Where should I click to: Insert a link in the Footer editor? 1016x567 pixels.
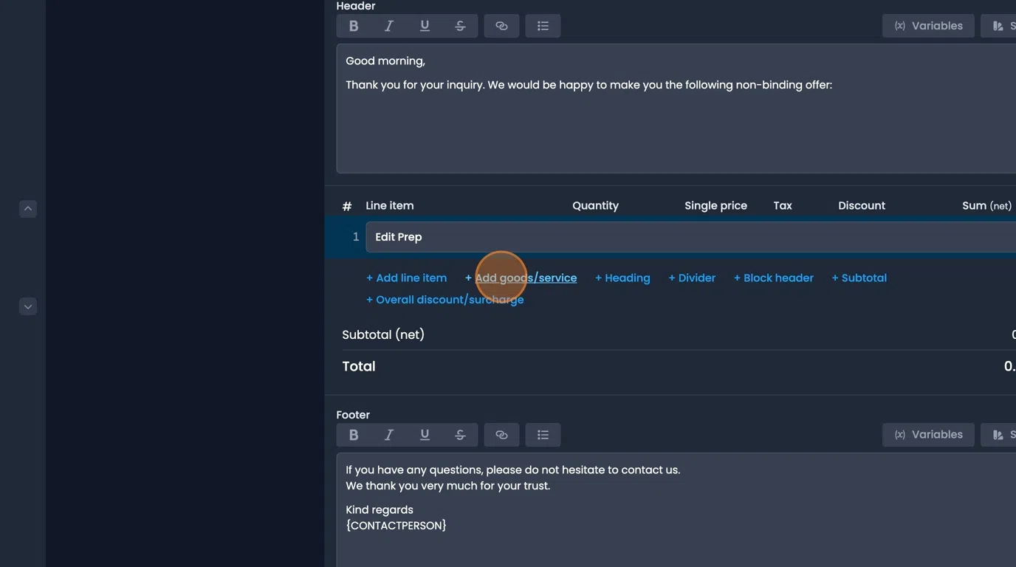501,434
